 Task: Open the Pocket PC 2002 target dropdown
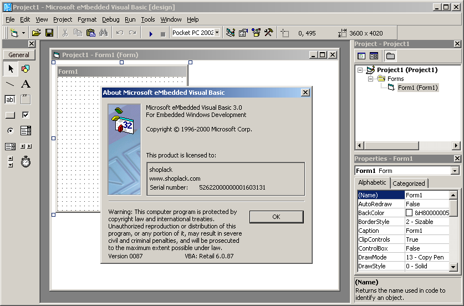click(x=217, y=33)
